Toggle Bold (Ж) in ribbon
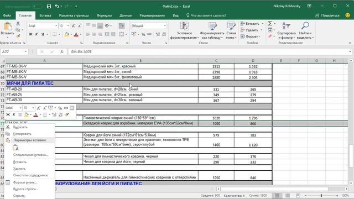The image size is (354, 199). click(30, 34)
